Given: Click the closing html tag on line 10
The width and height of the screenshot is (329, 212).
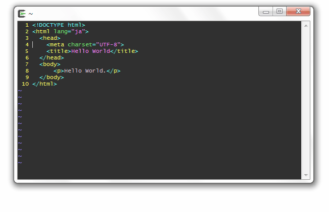Looking at the screenshot, I should [x=44, y=84].
